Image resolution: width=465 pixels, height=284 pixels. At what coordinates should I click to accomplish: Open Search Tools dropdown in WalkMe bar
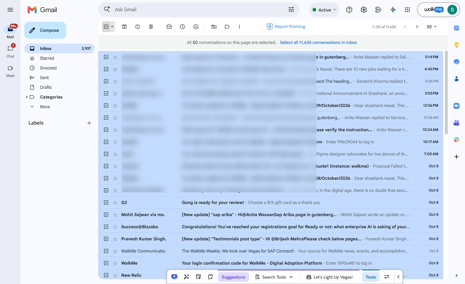click(274, 277)
